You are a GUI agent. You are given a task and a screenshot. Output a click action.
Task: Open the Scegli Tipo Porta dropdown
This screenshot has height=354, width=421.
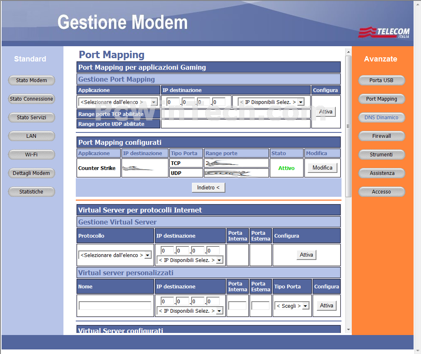point(292,306)
